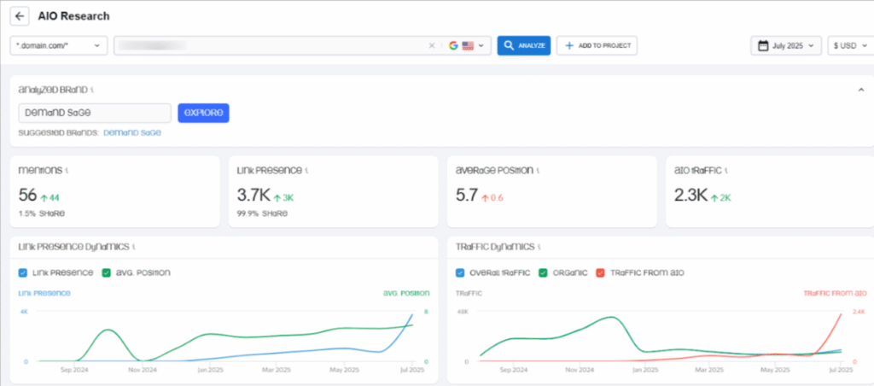Click the Analyze button
Image resolution: width=874 pixels, height=386 pixels.
(x=523, y=46)
